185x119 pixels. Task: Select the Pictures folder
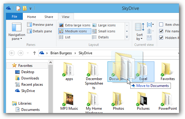coord(143,101)
